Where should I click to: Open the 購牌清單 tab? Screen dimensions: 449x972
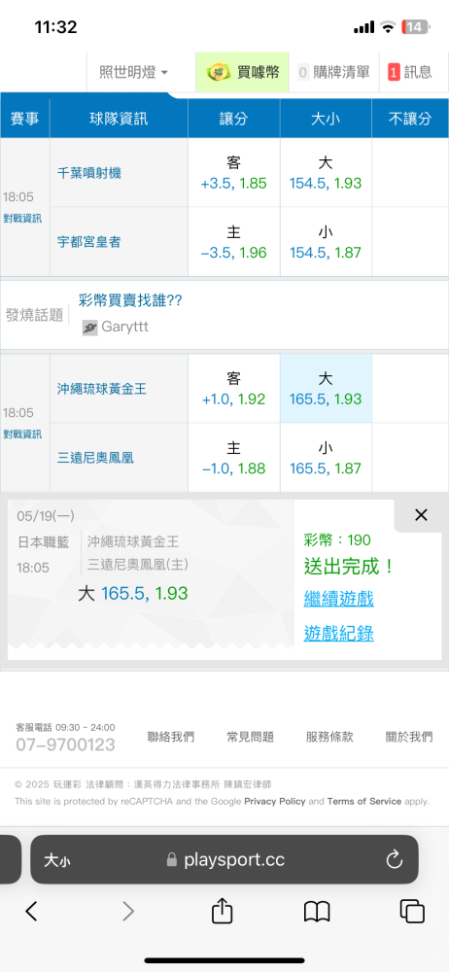point(333,73)
